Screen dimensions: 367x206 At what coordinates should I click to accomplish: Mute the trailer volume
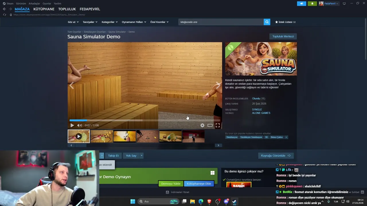[79, 125]
